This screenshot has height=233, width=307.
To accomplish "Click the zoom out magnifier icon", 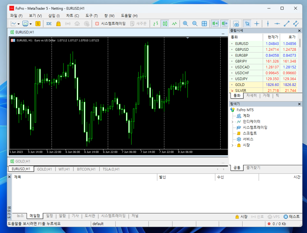I will pyautogui.click(x=195, y=24).
